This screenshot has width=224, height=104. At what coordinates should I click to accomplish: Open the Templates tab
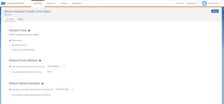[77, 3]
